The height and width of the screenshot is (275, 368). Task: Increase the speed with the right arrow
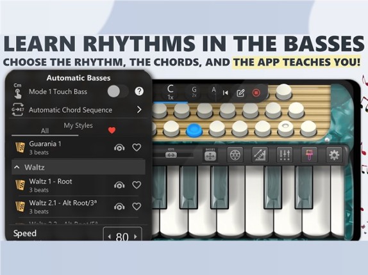coord(136,237)
